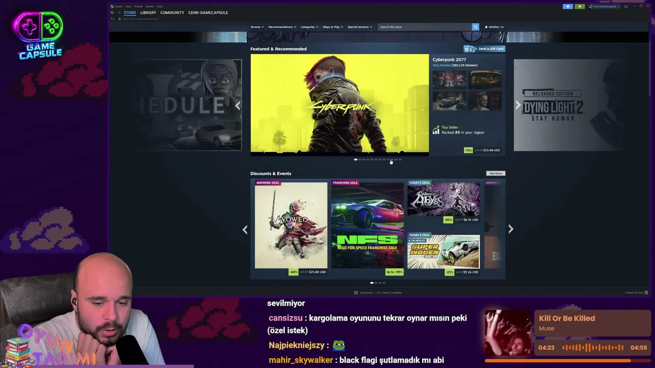Image resolution: width=655 pixels, height=368 pixels.
Task: Select the last Discounts carousel page dot
Action: (384, 283)
